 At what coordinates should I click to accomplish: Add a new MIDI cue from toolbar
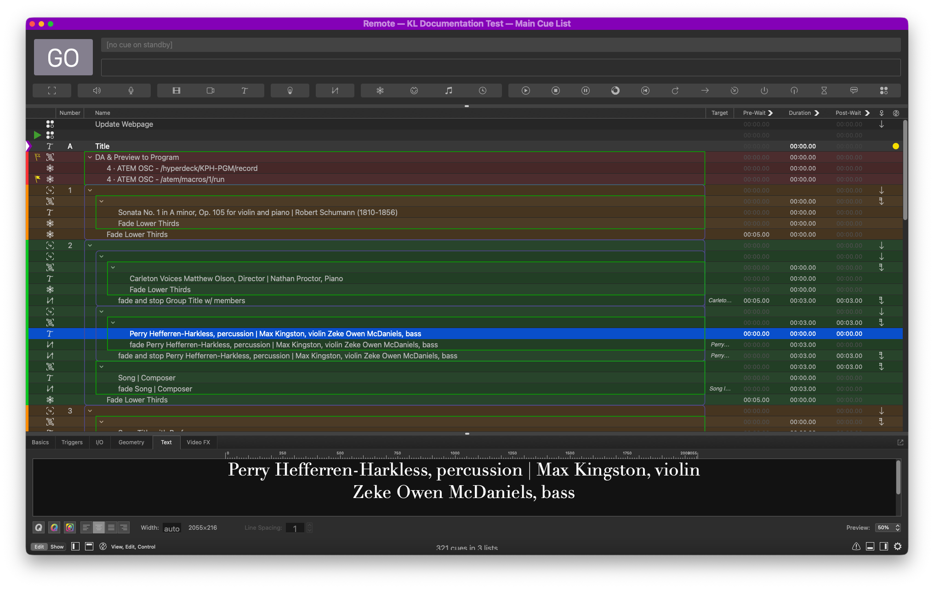[414, 91]
